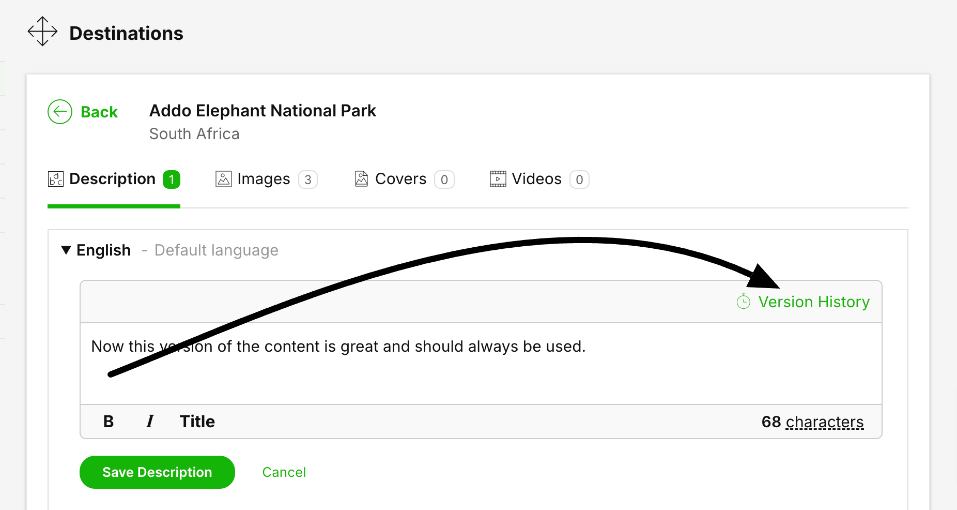Click into the description text area
This screenshot has height=510, width=957.
click(x=481, y=364)
